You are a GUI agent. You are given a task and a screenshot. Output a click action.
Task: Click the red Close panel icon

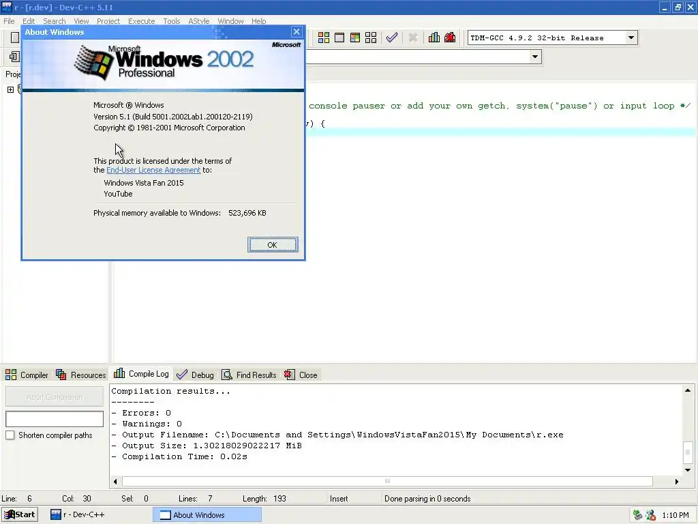[x=289, y=375]
